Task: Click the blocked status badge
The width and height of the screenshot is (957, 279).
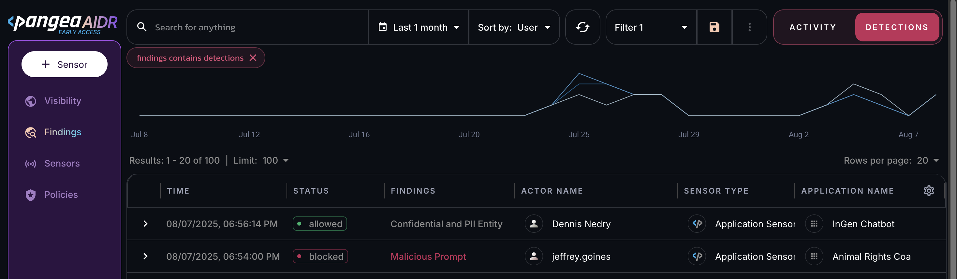Action: point(320,256)
